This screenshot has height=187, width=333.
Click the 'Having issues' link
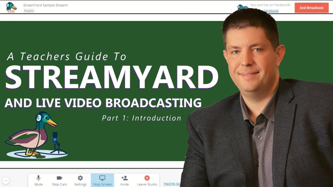point(172,183)
